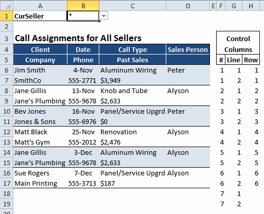
Task: Click cell B1 containing asterisk
Action: click(83, 16)
